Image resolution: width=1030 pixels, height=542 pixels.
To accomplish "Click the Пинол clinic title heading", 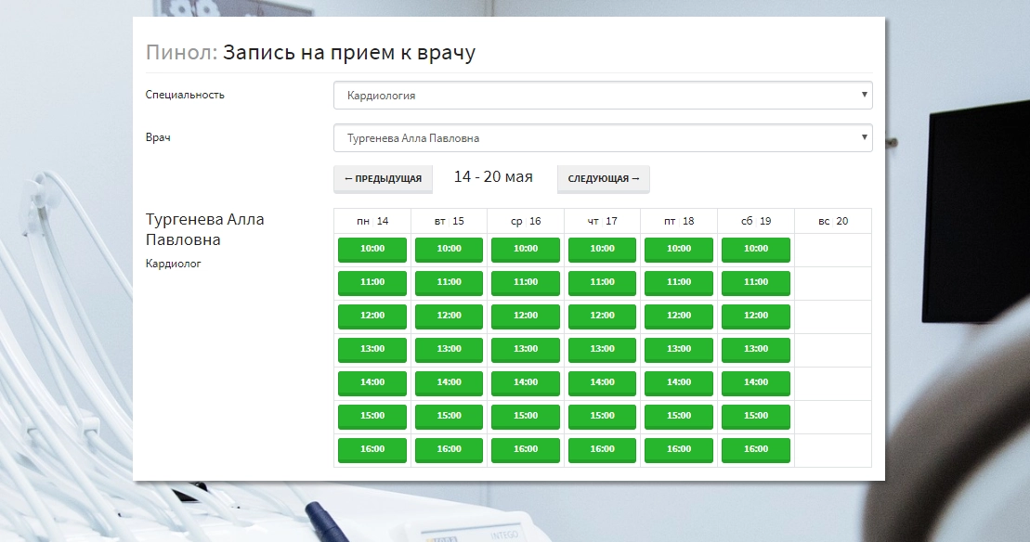I will click(172, 53).
